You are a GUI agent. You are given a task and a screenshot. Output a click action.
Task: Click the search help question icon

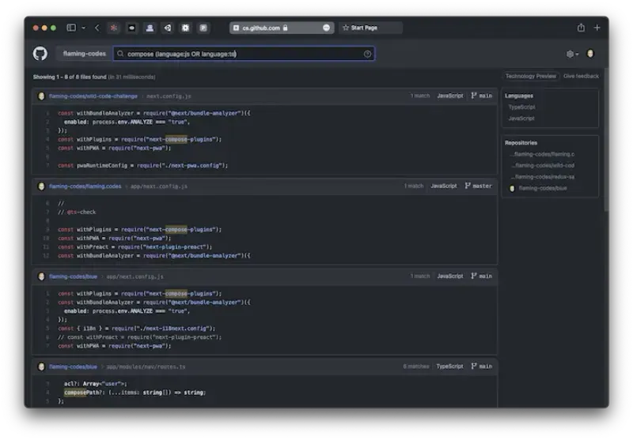(x=367, y=54)
